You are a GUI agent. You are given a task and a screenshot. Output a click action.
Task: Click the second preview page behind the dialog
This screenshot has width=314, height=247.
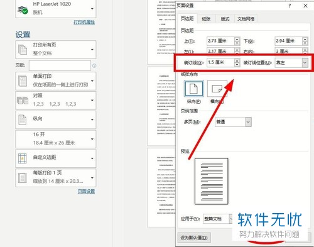coord(161,106)
